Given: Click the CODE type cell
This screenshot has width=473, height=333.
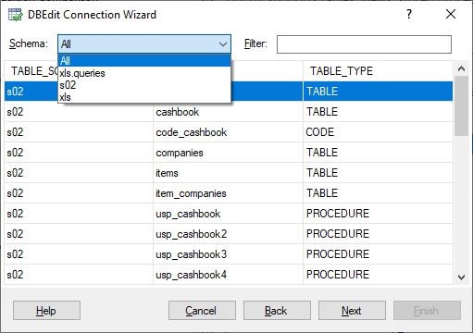Looking at the screenshot, I should [x=378, y=132].
